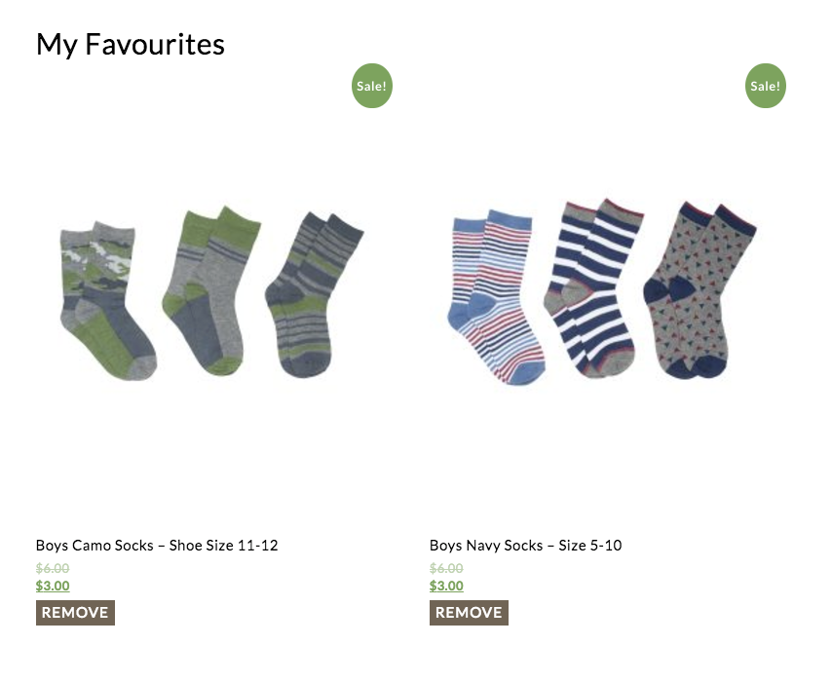The image size is (832, 683).
Task: Remove Boys Navy Socks from favourites
Action: (469, 613)
